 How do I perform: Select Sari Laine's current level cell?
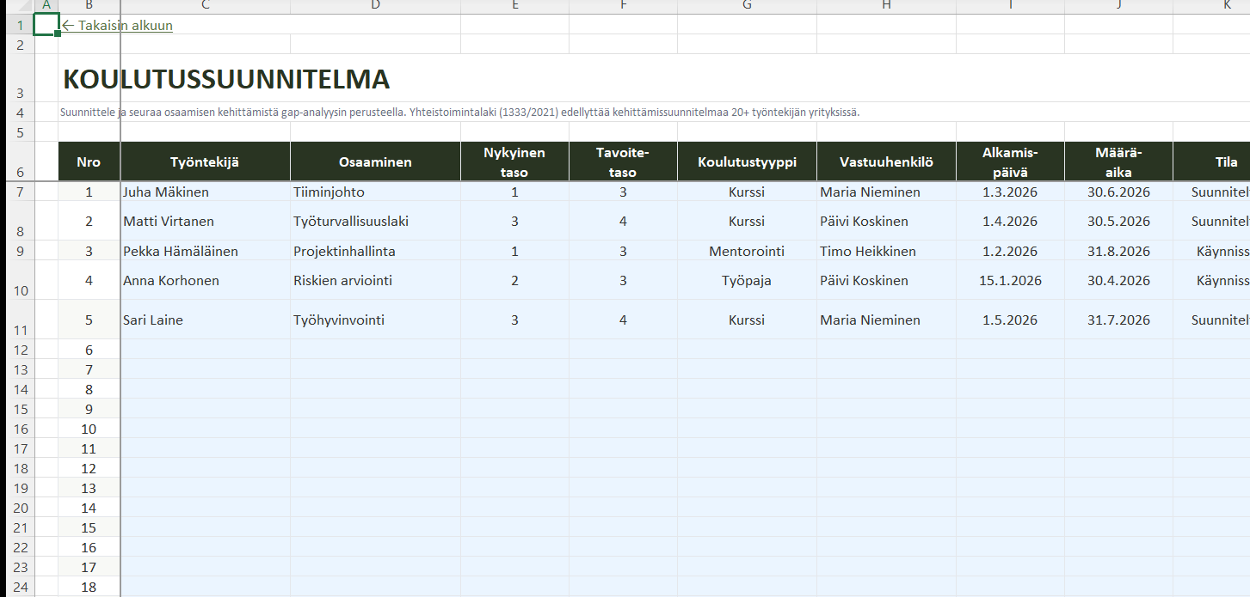[x=514, y=320]
